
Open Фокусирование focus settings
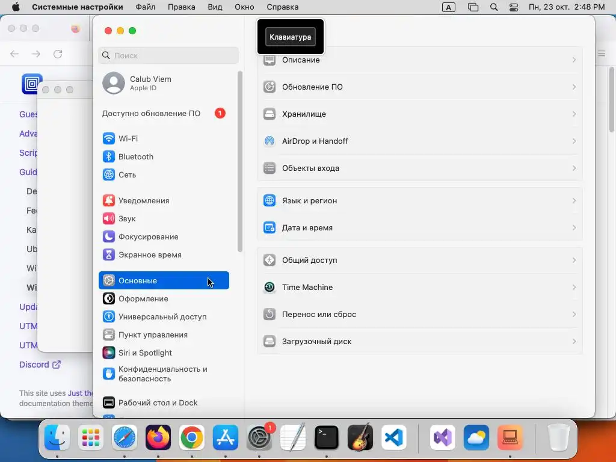click(164, 237)
